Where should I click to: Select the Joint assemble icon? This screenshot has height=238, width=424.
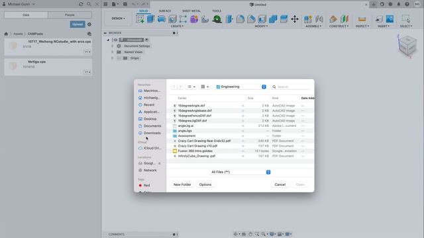[x=319, y=19]
